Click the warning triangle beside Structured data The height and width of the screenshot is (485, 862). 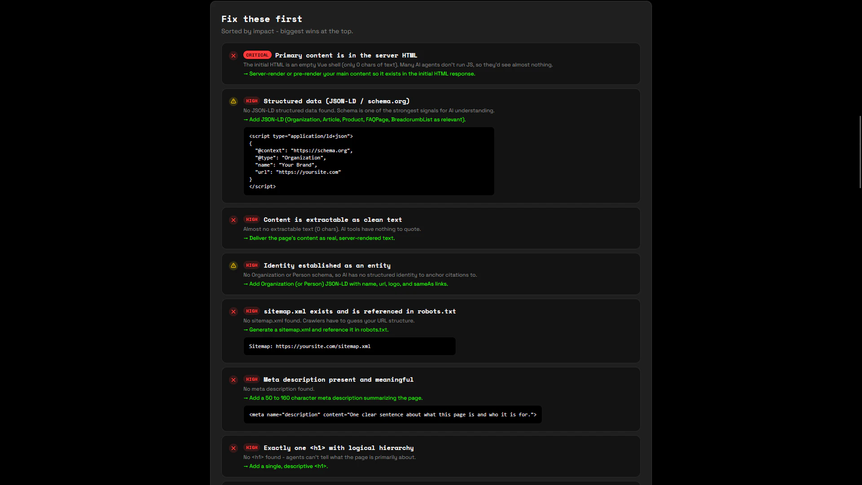click(233, 101)
